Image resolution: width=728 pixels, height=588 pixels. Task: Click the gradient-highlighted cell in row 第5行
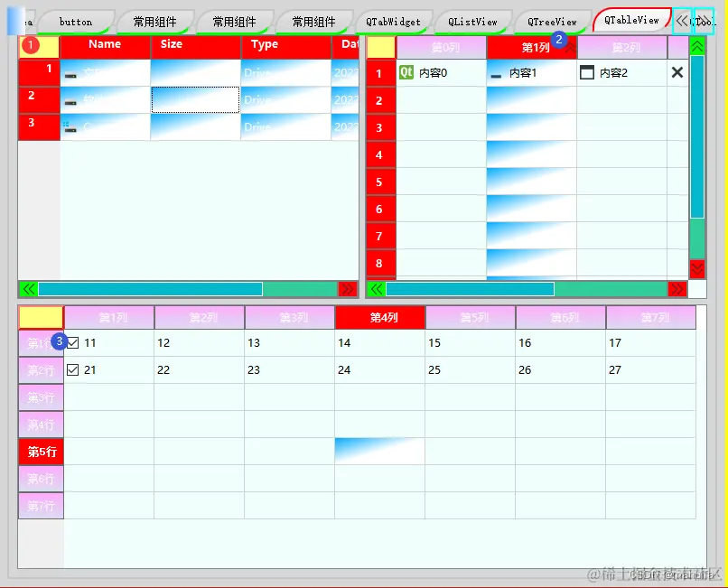click(x=379, y=451)
